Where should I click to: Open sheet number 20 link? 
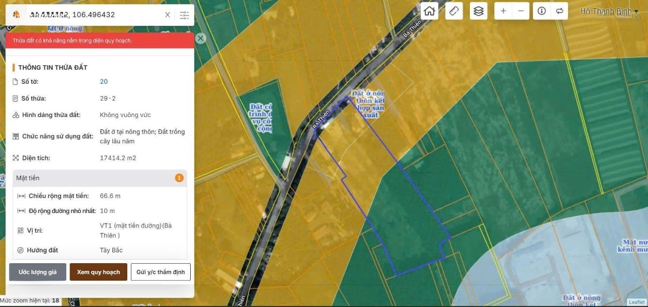point(104,82)
